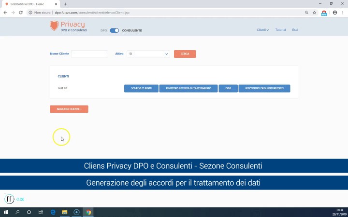Image resolution: width=348 pixels, height=217 pixels.
Task: Open the Tutorial menu item
Action: (280, 30)
